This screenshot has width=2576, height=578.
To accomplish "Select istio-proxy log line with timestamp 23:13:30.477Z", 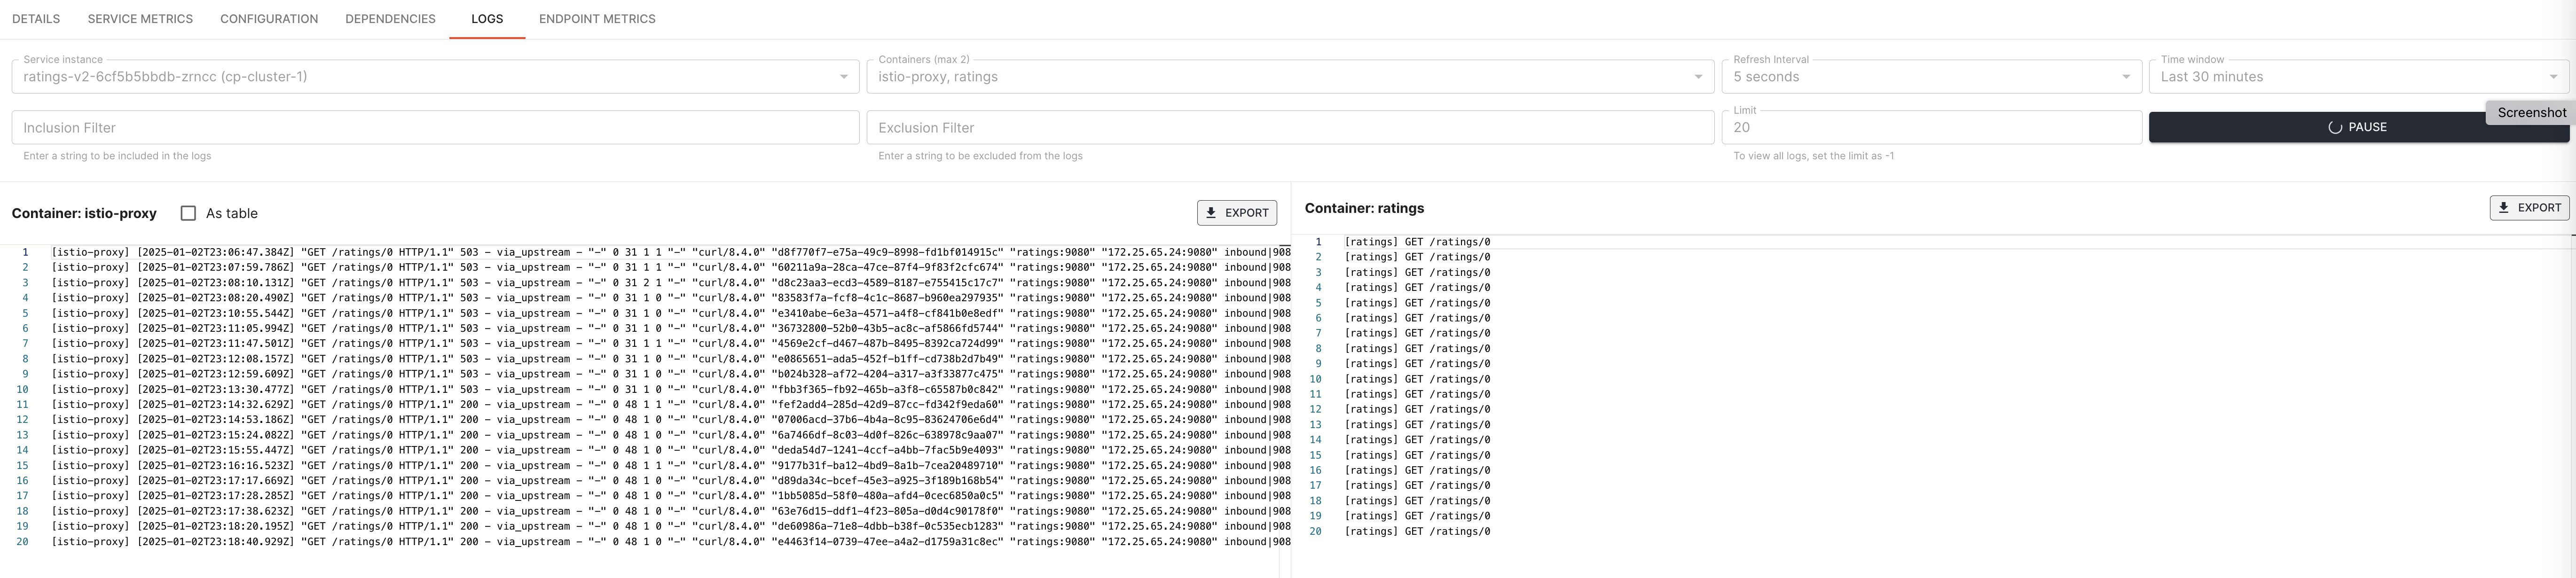I will [670, 389].
